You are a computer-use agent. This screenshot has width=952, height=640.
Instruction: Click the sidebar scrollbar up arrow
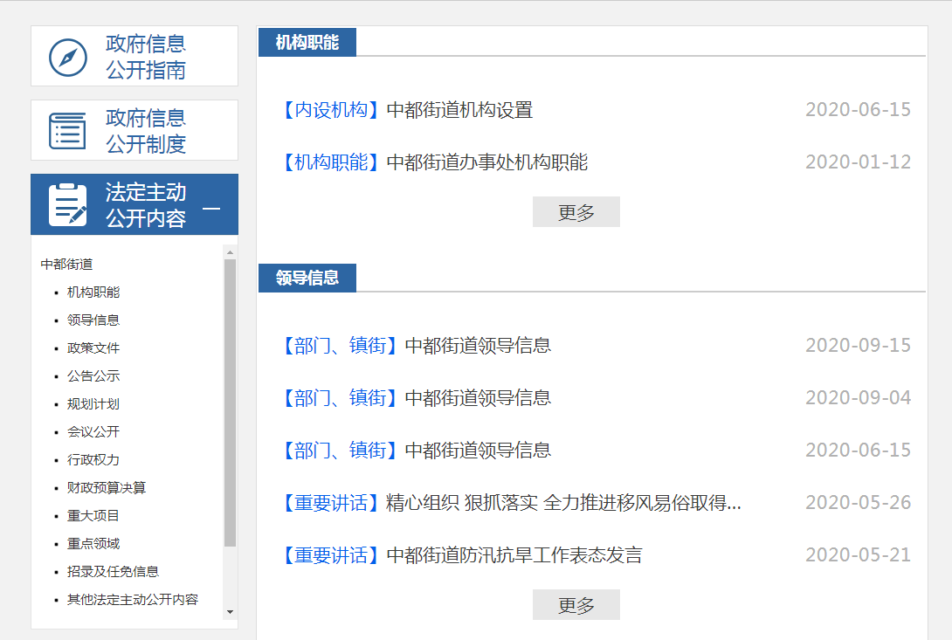(x=230, y=252)
